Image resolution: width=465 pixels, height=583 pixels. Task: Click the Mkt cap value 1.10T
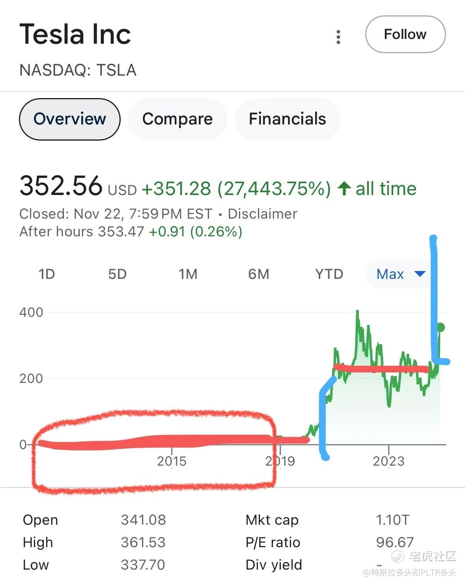coord(392,520)
